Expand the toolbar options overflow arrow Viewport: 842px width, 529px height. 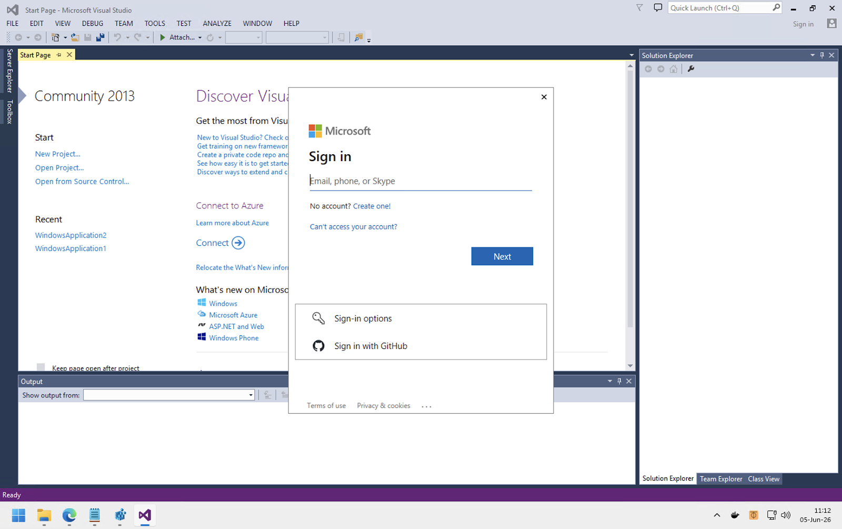(369, 40)
